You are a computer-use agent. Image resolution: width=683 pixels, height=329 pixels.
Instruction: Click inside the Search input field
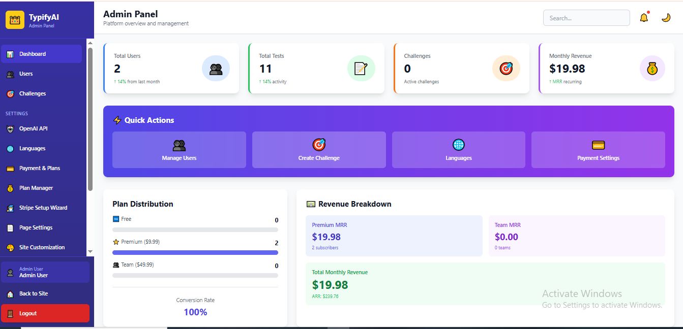586,18
